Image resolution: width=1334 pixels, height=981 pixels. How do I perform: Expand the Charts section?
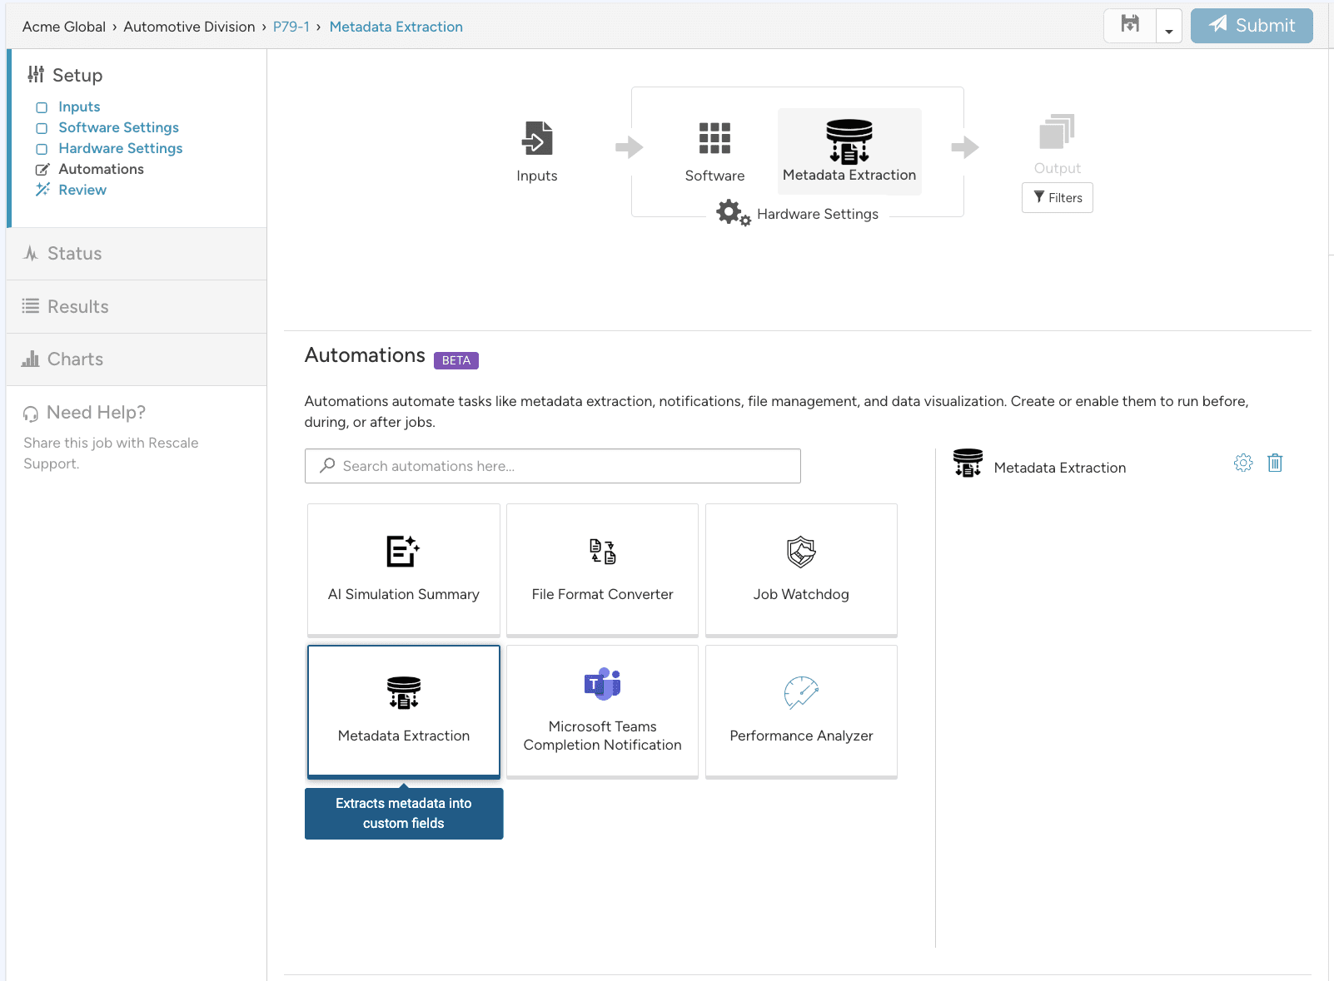(137, 359)
